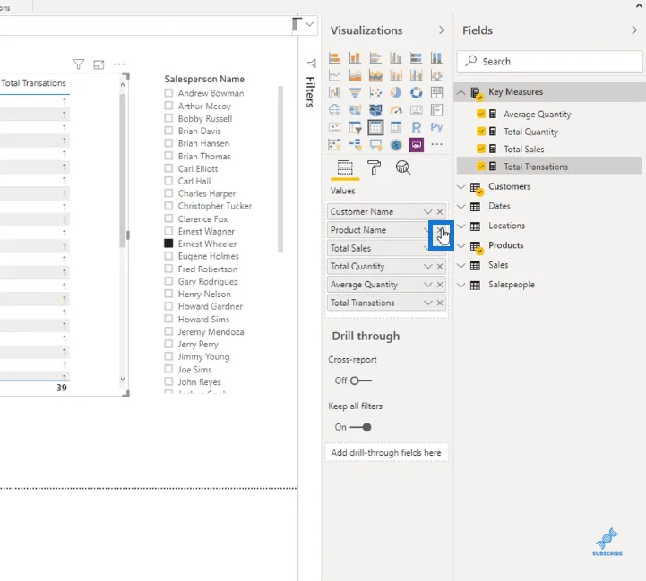This screenshot has width=646, height=581.
Task: Select the Stacked bar chart visual
Action: tap(334, 58)
